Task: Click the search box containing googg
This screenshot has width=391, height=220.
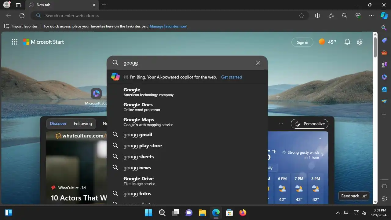Action: 187,63
